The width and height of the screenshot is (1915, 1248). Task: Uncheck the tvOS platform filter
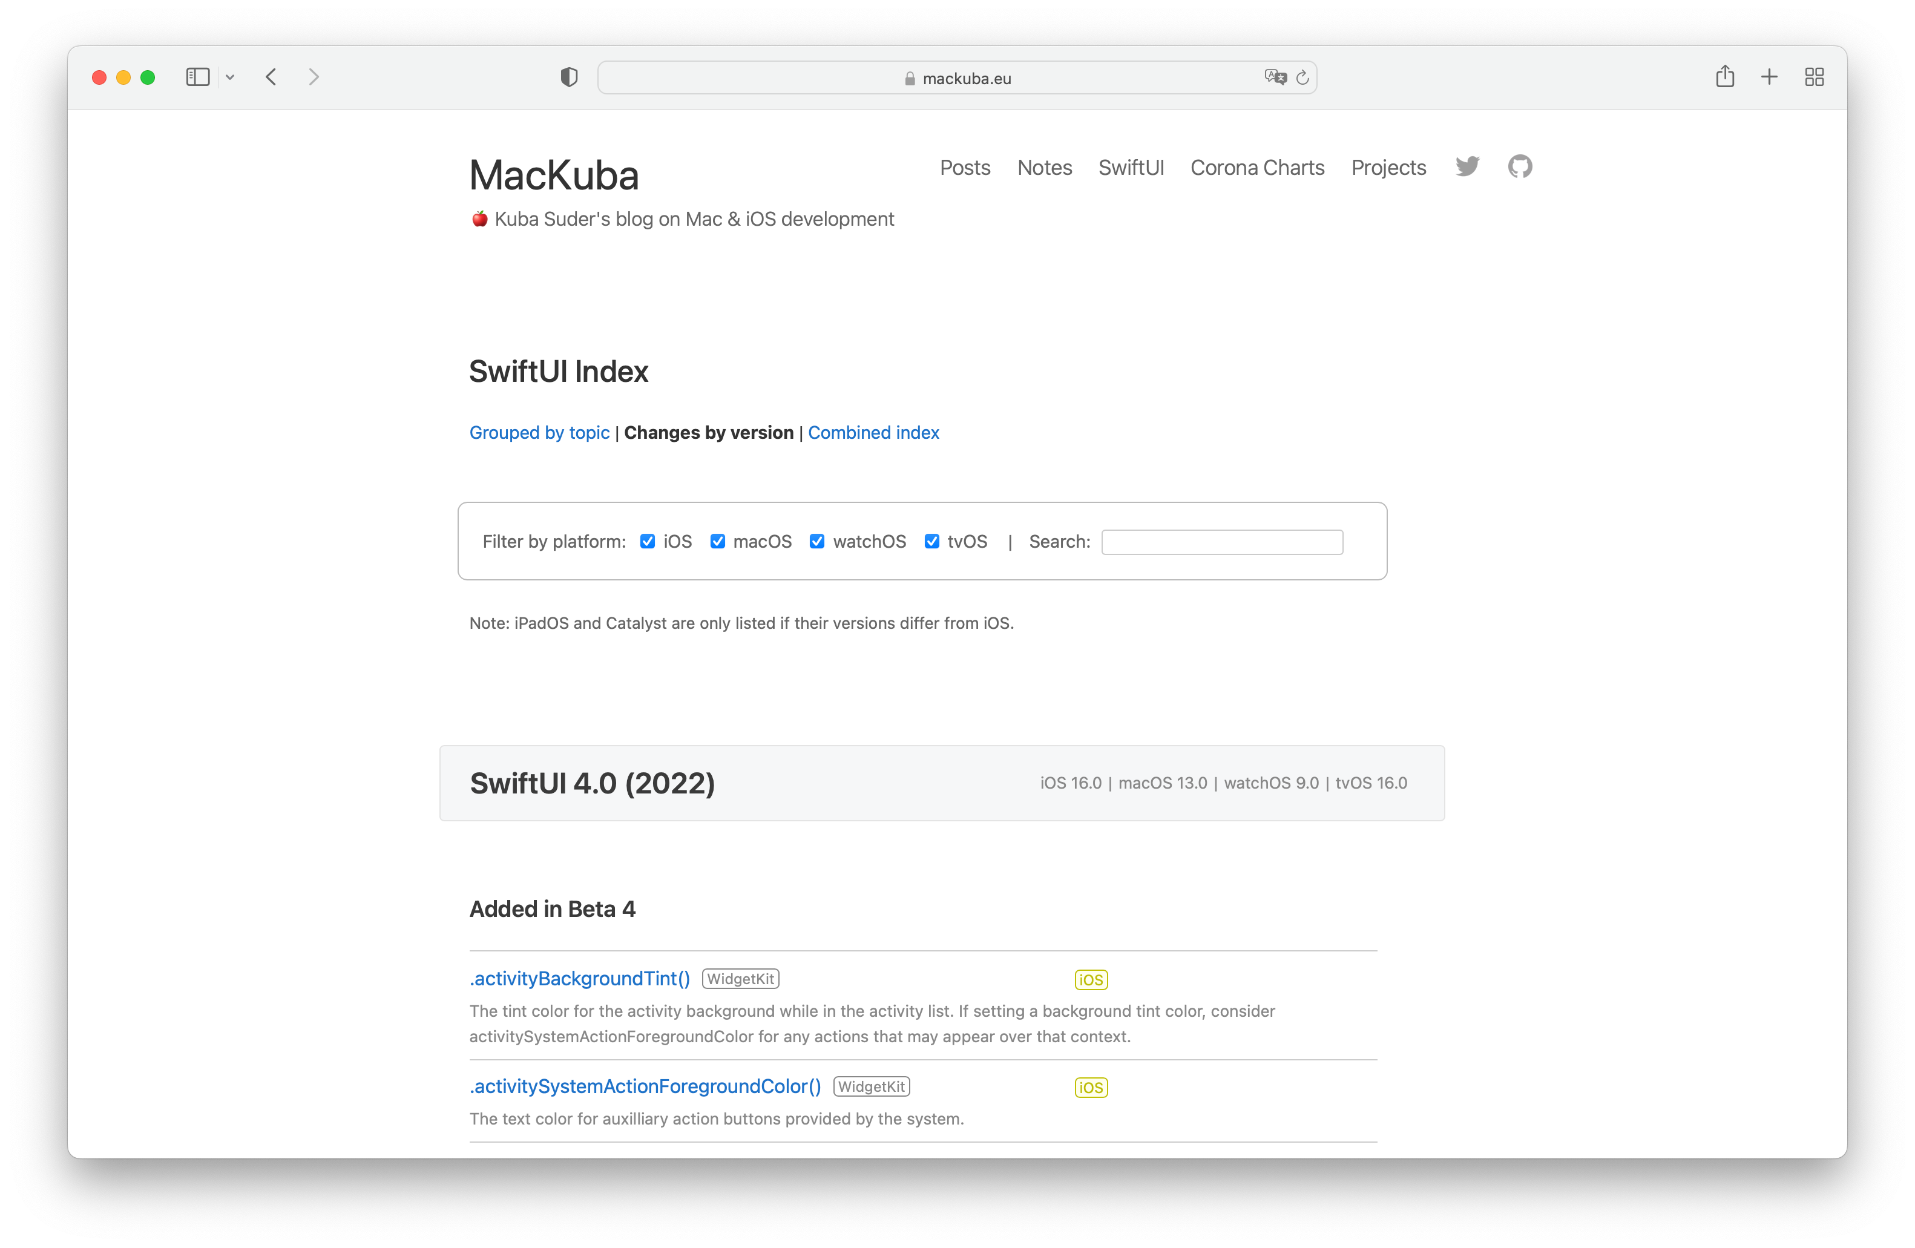click(x=931, y=542)
